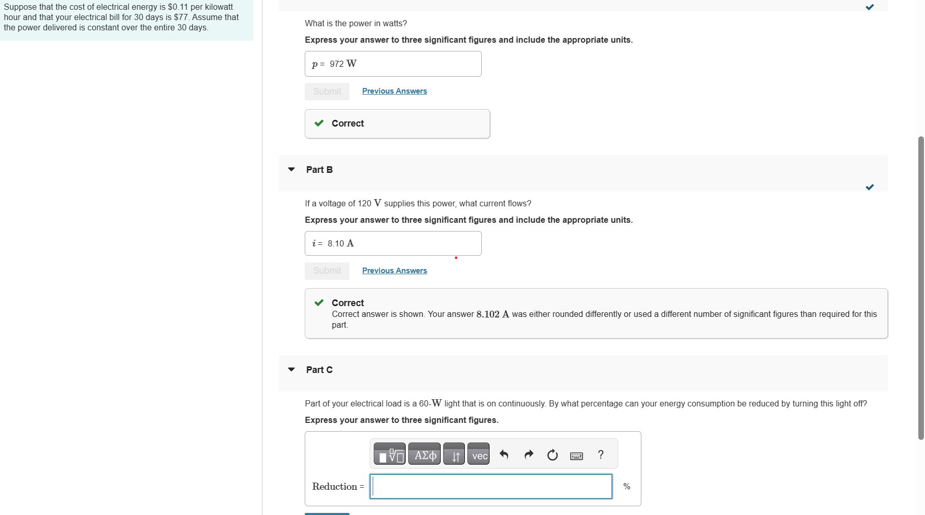
Task: Collapse the Part C section
Action: 291,369
